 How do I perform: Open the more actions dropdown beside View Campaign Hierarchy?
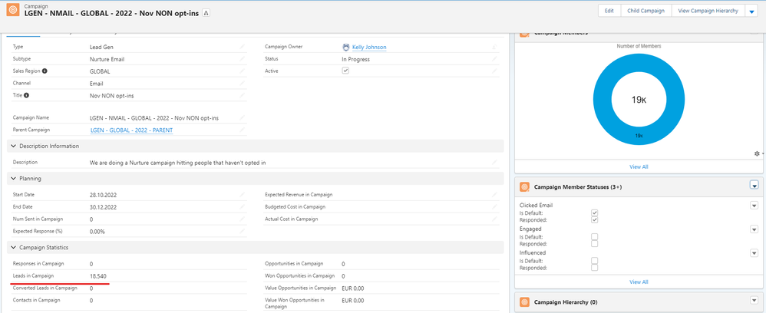click(x=752, y=12)
